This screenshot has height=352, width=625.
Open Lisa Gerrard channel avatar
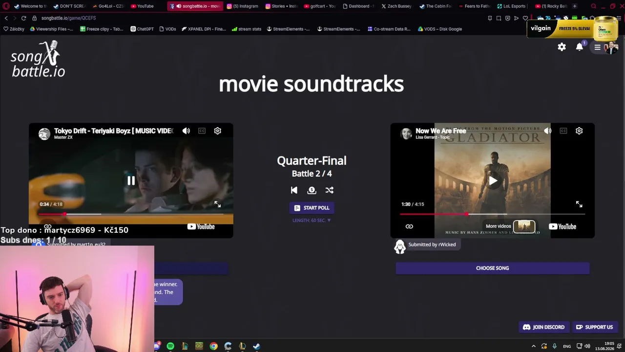click(x=406, y=134)
